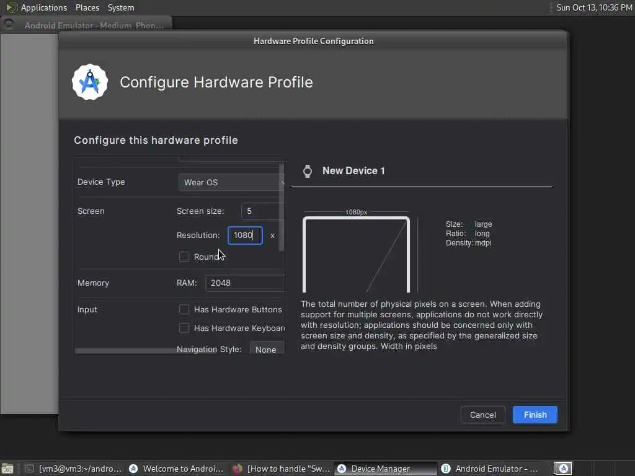Click the watch icon beside New Device 1
635x476 pixels.
(308, 171)
